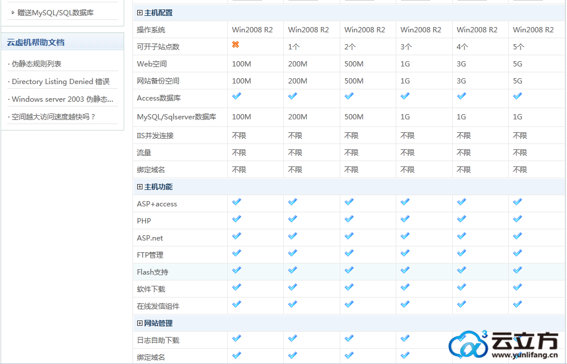Click the orange cross in 可开子站点数 row
Screen dimensions: 567x364
tap(236, 45)
